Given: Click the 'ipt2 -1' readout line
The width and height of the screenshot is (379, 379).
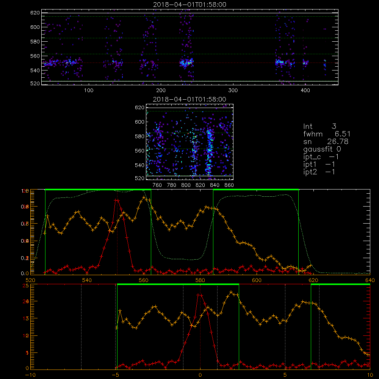Looking at the screenshot, I should point(319,172).
